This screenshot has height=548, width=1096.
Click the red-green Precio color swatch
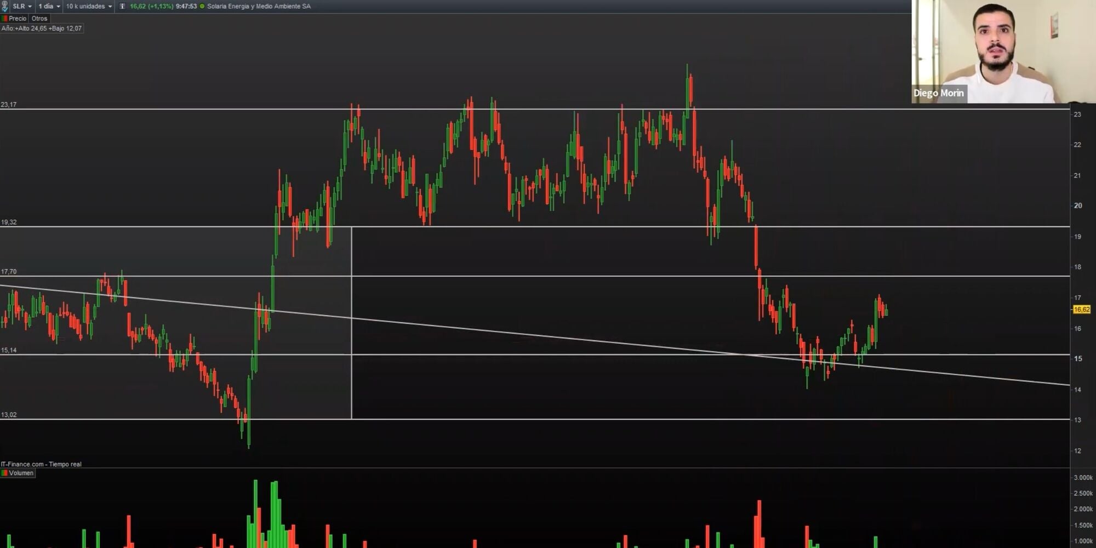[4, 19]
